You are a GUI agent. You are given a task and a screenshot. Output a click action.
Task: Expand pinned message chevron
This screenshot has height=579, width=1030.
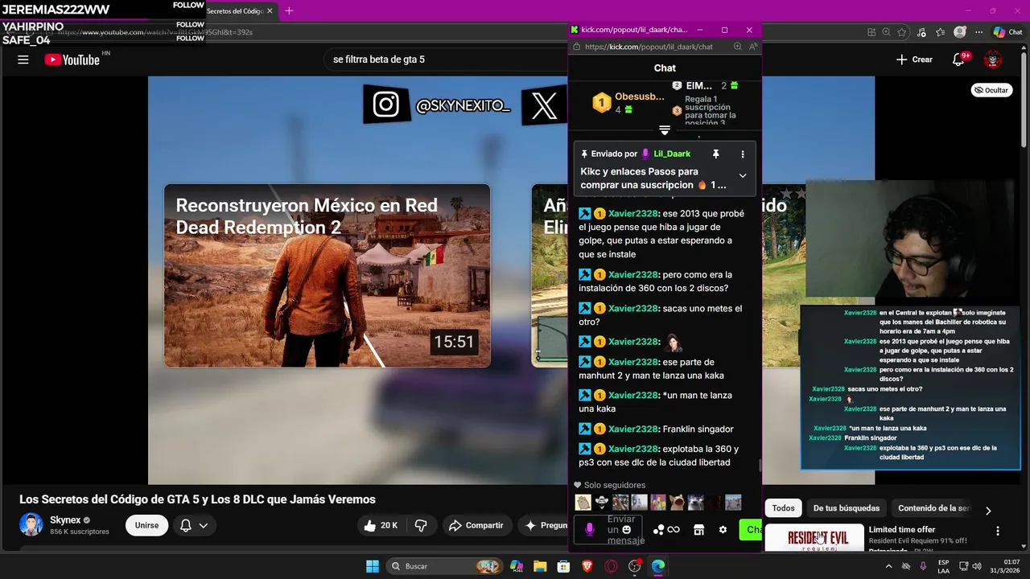click(743, 175)
